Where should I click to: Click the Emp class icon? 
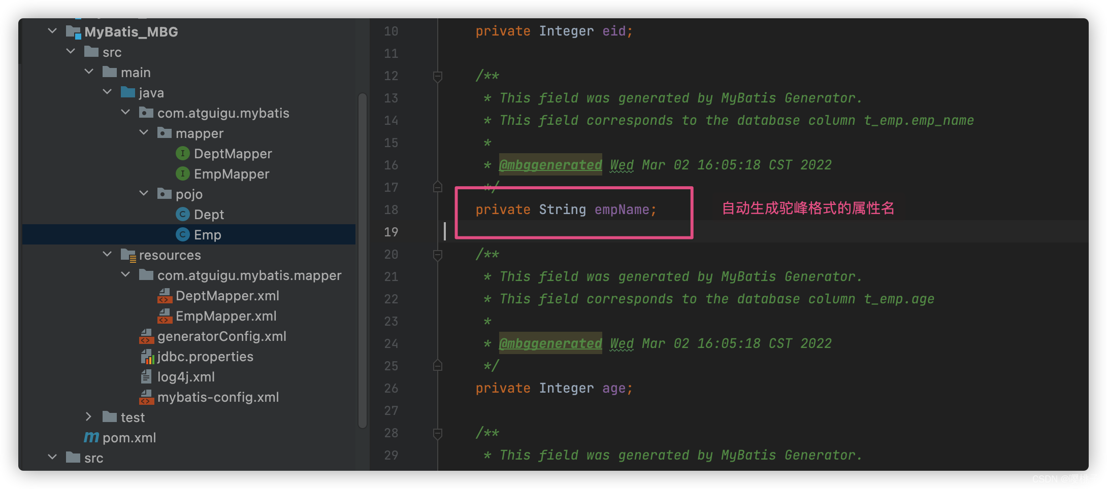click(182, 234)
